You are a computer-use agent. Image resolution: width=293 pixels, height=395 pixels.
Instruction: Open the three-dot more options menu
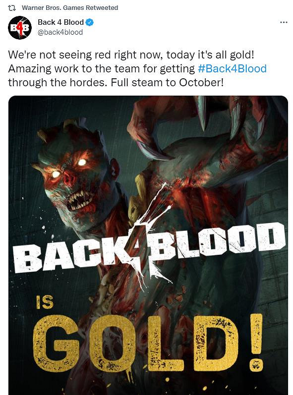(x=284, y=22)
